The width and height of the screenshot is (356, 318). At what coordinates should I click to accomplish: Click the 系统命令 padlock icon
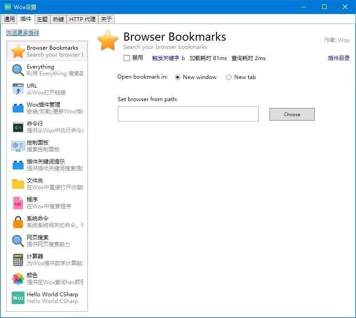click(18, 222)
